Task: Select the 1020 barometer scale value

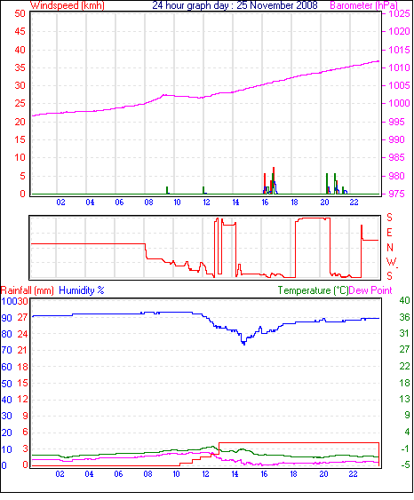Action: click(399, 31)
